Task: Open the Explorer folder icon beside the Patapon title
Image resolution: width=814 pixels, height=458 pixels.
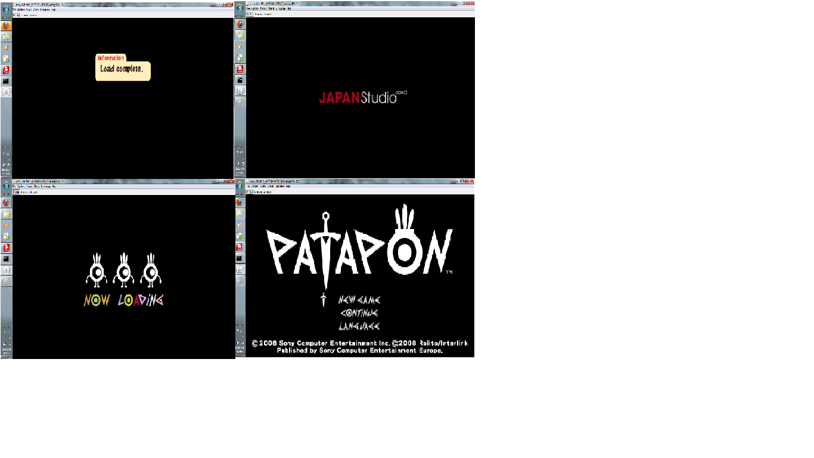Action: coord(240,213)
